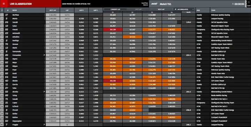Viewport: 251px width, 127px height.
Task: Sort by the Best Lap column header
Action: (x=53, y=10)
